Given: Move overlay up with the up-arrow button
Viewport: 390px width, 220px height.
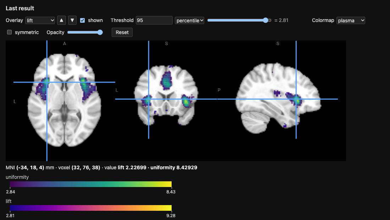Looking at the screenshot, I should click(61, 21).
